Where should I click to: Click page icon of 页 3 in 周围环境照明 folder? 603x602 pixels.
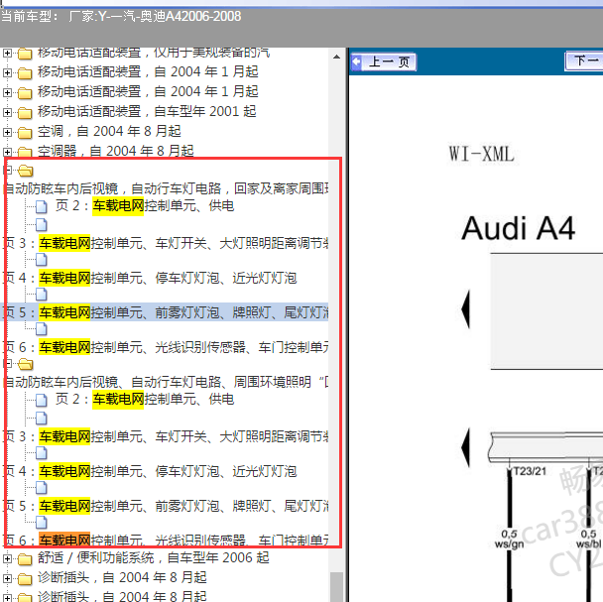tap(42, 419)
